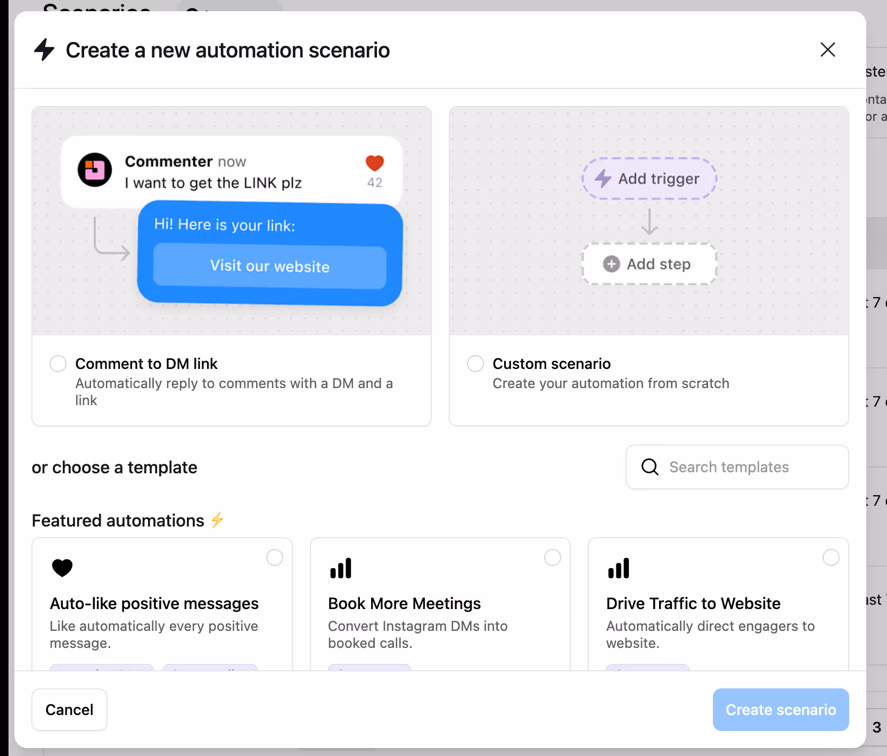This screenshot has height=756, width=887.
Task: Check the circle on the Drive Traffic to Website card
Action: click(x=831, y=557)
